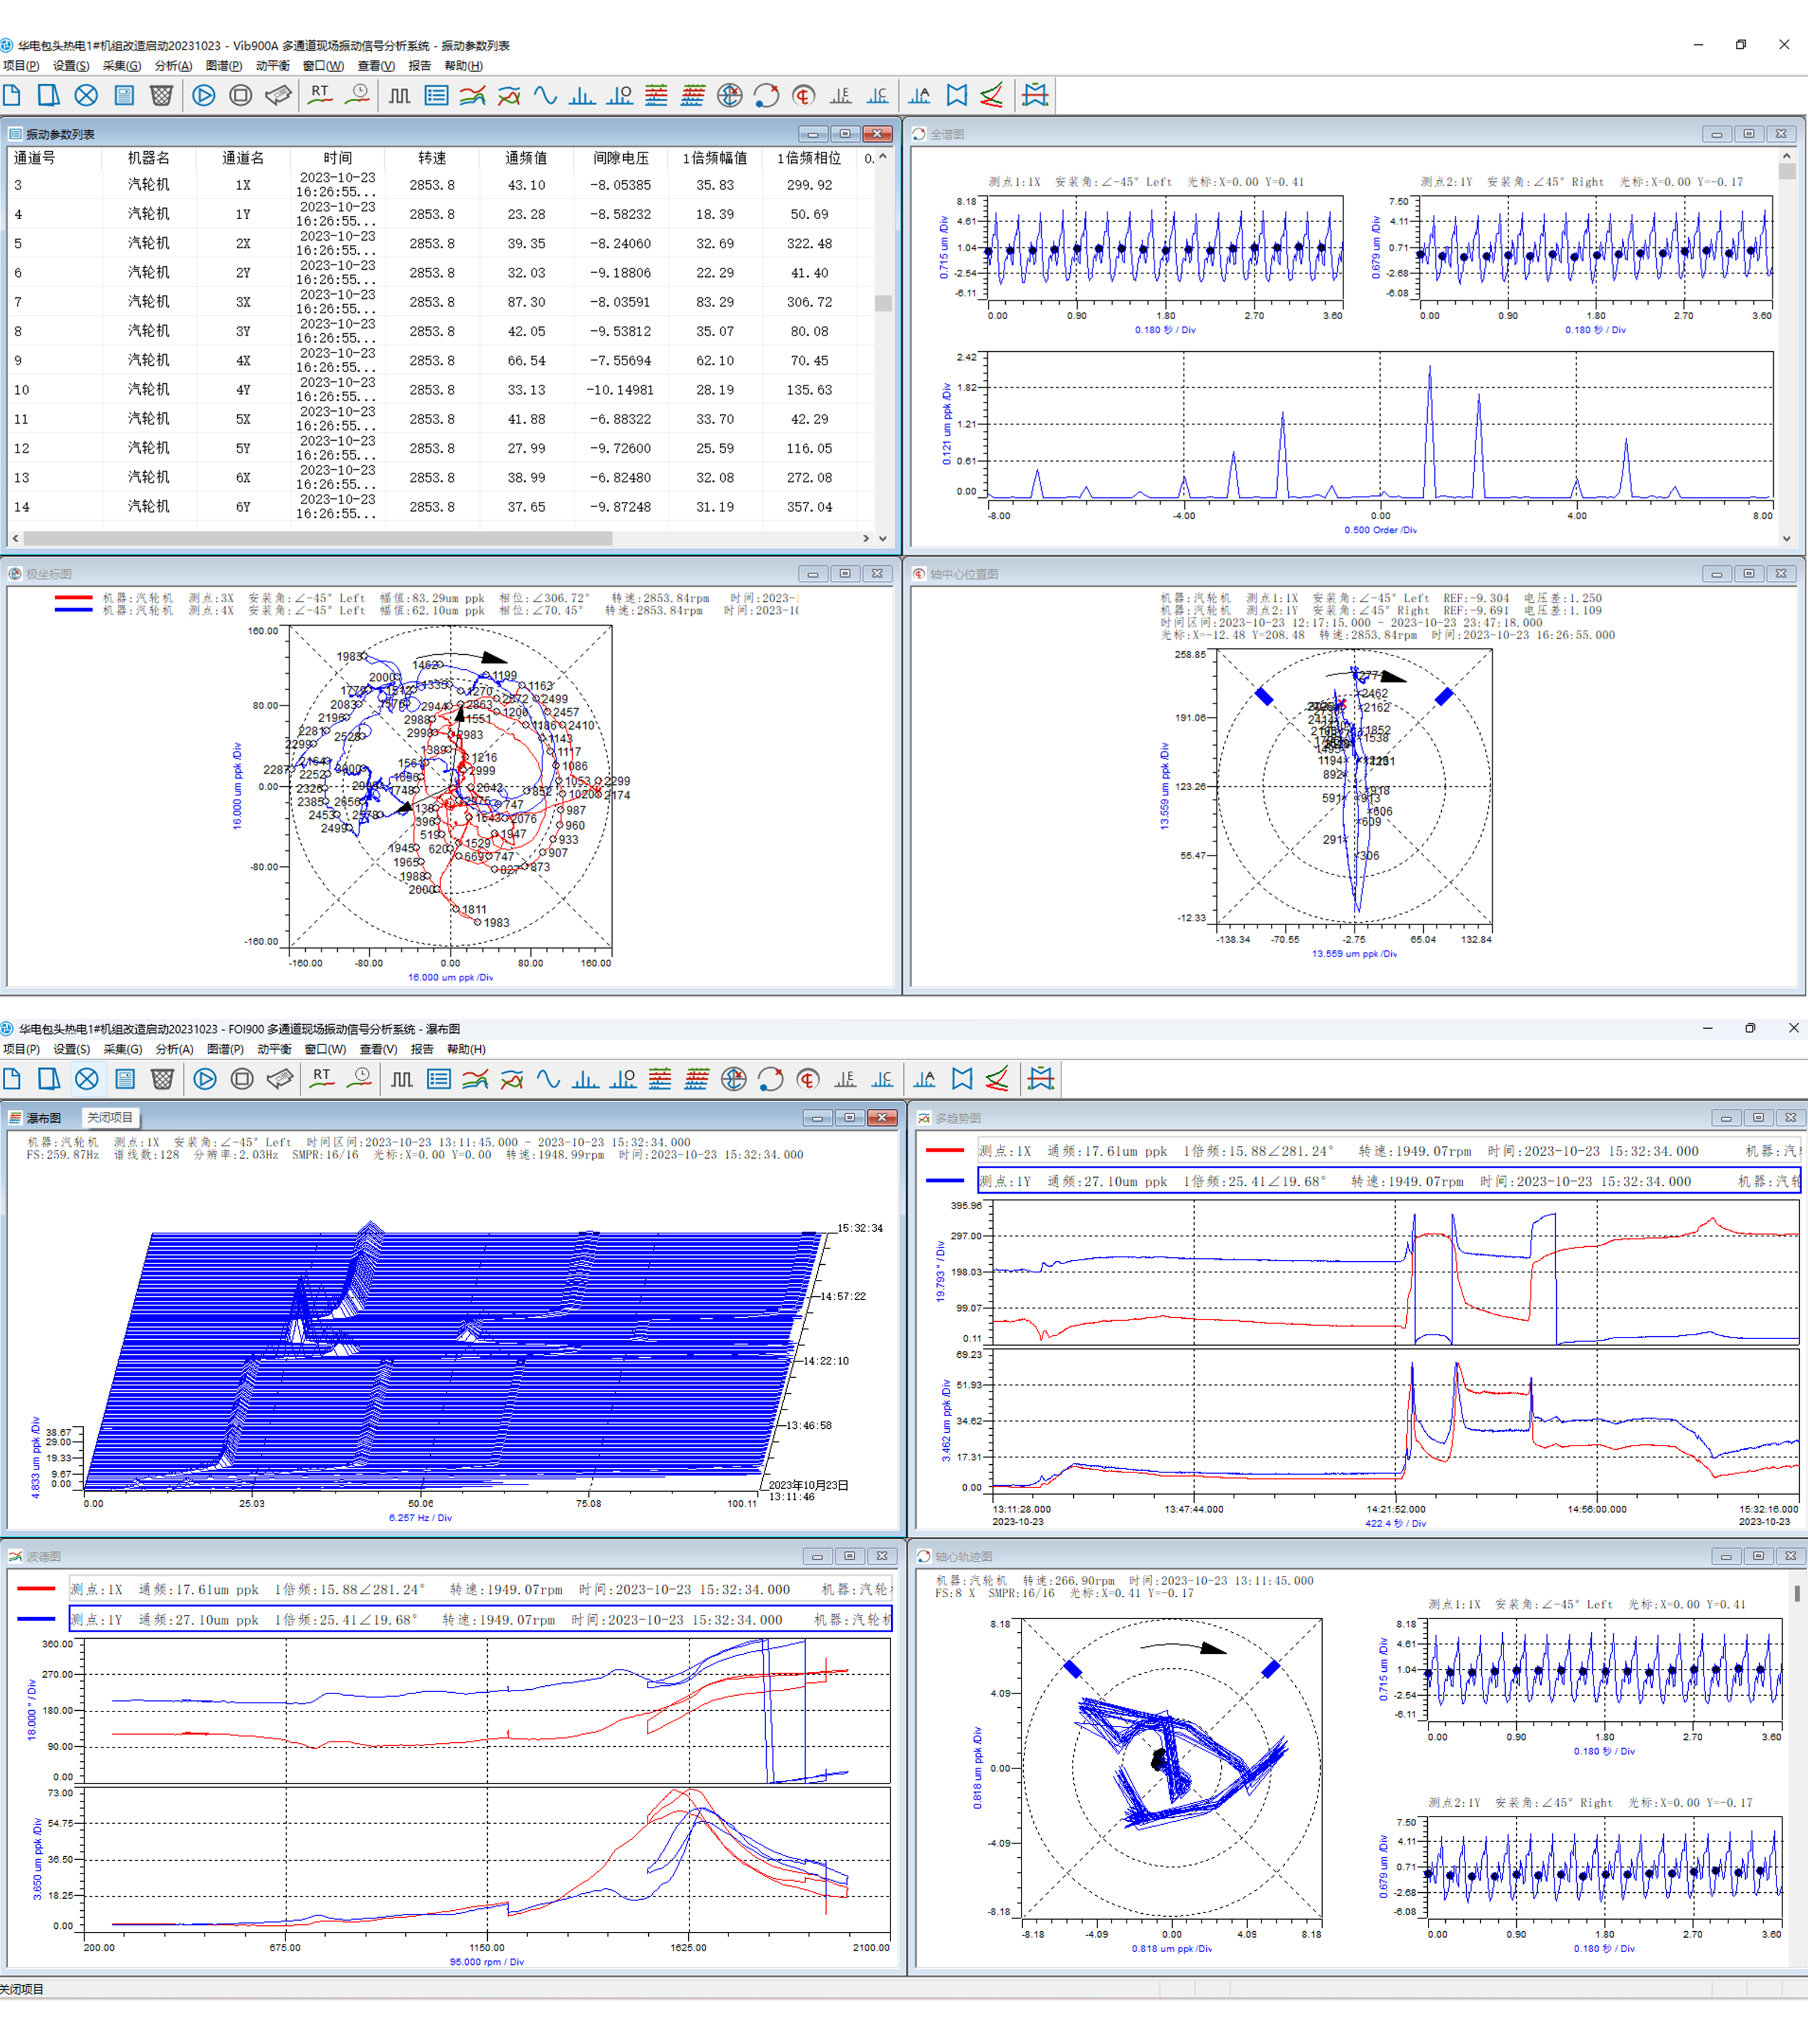Click 87.30 value in 通频值 column
The image size is (1808, 2044).
(526, 302)
